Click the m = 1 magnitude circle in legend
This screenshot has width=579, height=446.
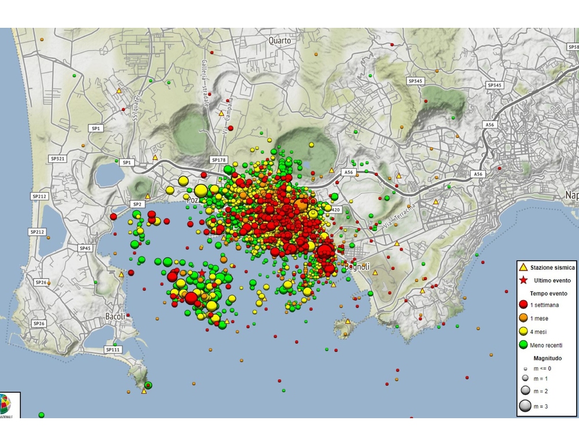(525, 379)
